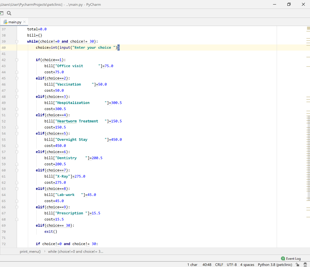This screenshot has height=267, width=310.
Task: Open print_menu() from the breadcrumb bar
Action: coord(30,251)
